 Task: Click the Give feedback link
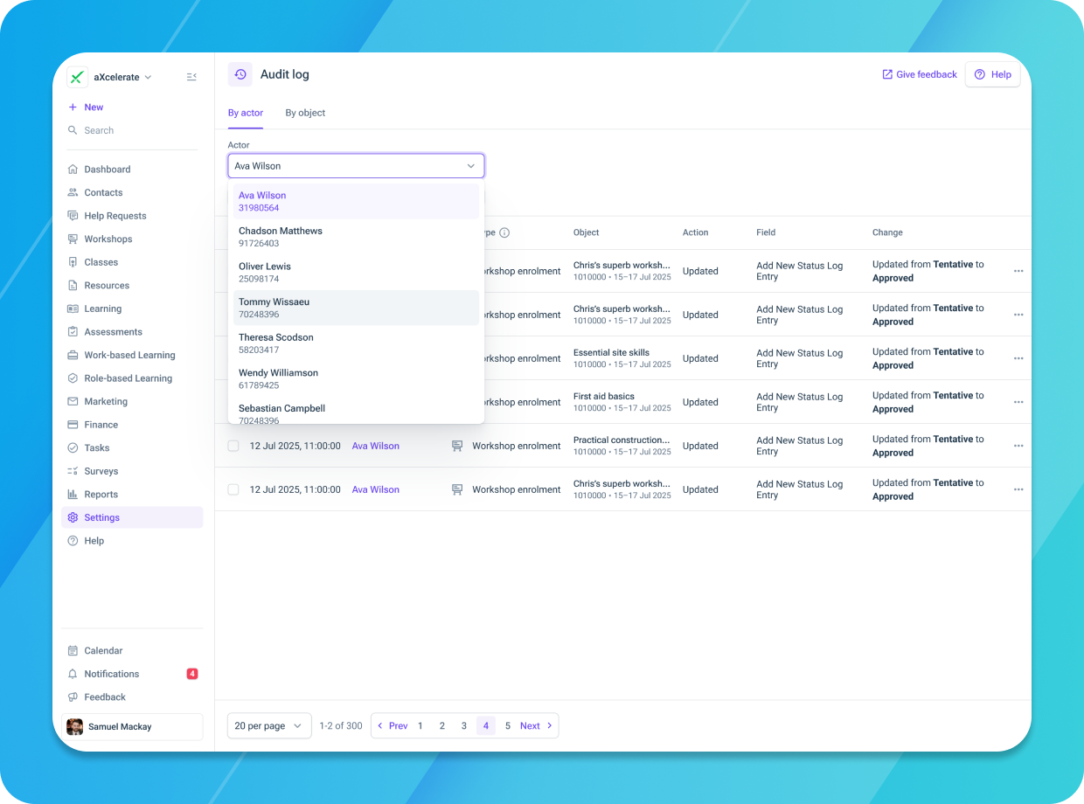(920, 74)
